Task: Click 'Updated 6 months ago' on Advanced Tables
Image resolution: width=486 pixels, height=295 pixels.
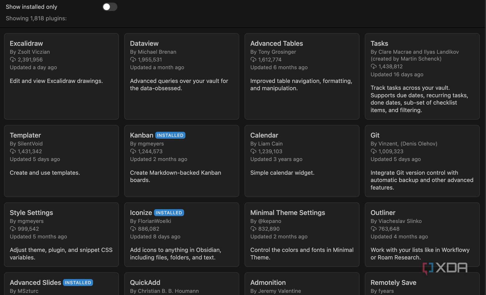Action: [279, 67]
